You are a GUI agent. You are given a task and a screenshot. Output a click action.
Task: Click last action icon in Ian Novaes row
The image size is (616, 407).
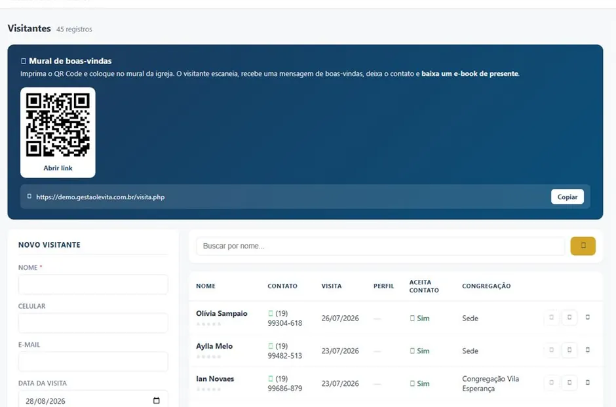[588, 383]
